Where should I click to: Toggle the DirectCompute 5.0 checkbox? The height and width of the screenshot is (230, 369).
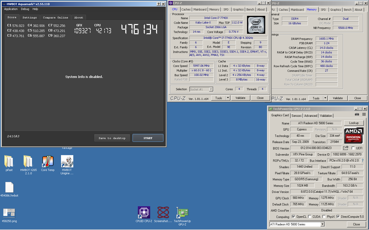[338, 216]
